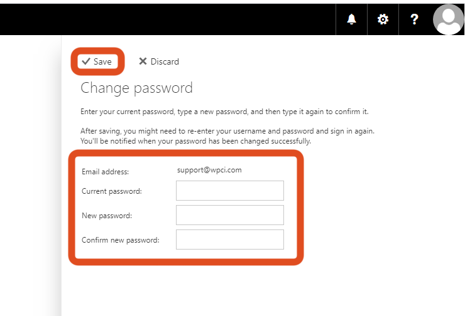Click the X icon beside Discard

143,61
